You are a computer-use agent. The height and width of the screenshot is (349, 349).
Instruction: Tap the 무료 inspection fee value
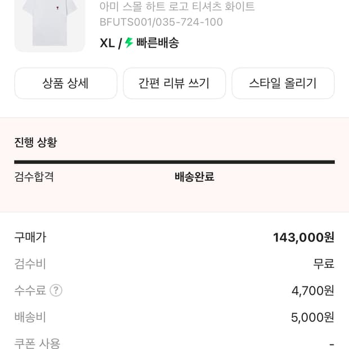(324, 264)
